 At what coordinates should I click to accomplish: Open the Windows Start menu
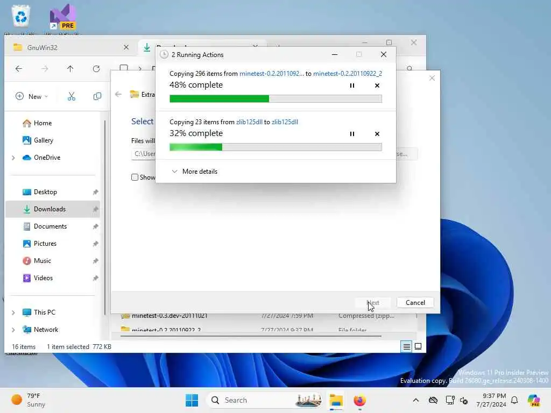[192, 400]
